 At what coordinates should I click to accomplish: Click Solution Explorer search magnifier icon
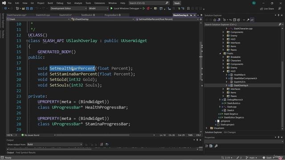(280, 24)
